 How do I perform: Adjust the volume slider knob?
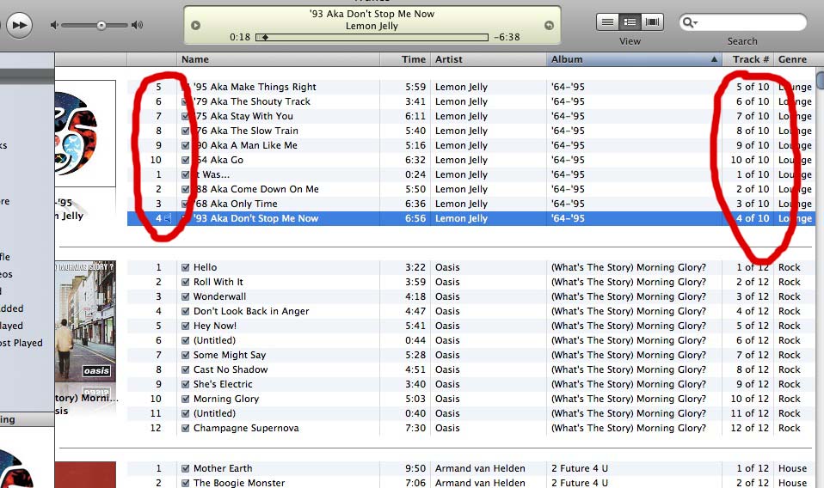click(x=101, y=25)
